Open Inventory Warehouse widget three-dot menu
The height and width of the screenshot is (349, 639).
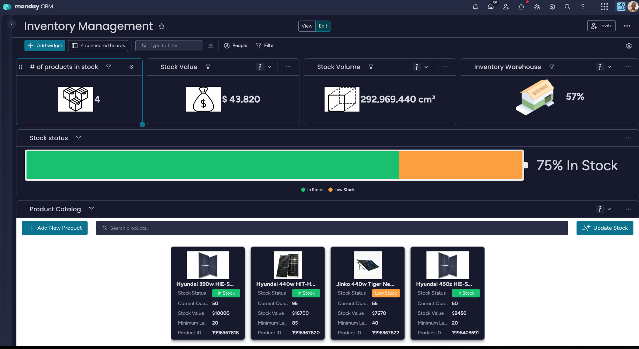[x=628, y=67]
